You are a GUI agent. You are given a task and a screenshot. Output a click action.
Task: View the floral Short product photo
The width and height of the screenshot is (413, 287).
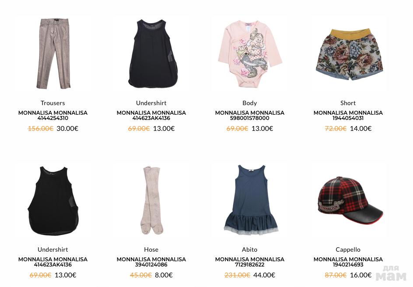(x=348, y=55)
